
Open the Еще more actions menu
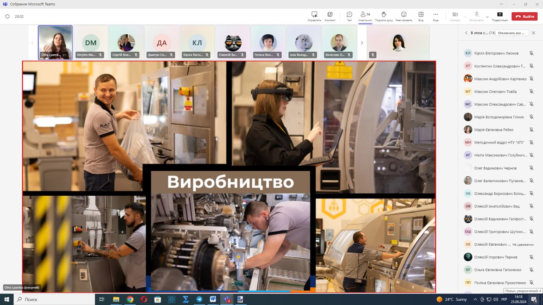(x=436, y=16)
